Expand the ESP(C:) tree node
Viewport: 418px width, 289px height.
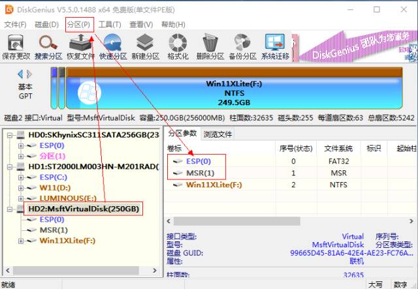click(21, 177)
